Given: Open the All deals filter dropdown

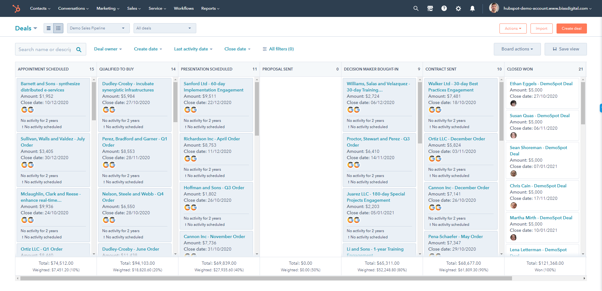Looking at the screenshot, I should click(165, 28).
